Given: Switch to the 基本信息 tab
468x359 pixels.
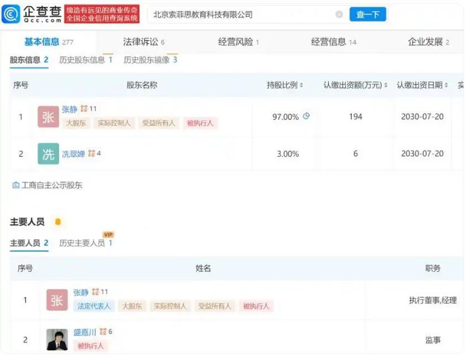Looking at the screenshot, I should click(x=49, y=42).
